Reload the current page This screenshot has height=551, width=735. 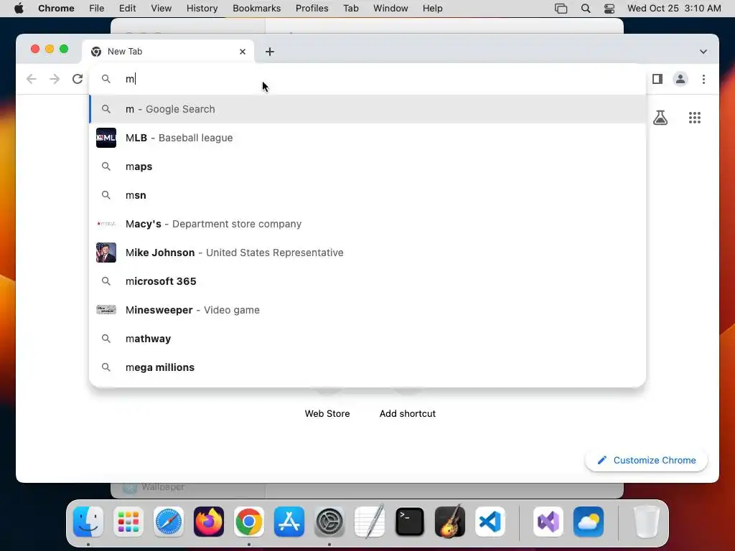(78, 79)
